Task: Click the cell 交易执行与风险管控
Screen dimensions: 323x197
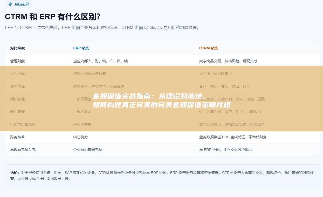Action: coord(216,74)
